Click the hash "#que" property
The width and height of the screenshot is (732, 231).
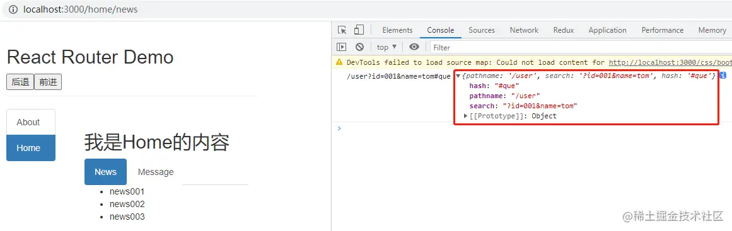tap(494, 86)
